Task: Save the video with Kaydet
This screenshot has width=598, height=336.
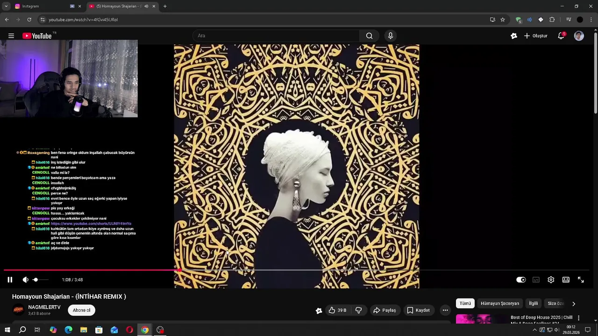Action: pyautogui.click(x=418, y=310)
